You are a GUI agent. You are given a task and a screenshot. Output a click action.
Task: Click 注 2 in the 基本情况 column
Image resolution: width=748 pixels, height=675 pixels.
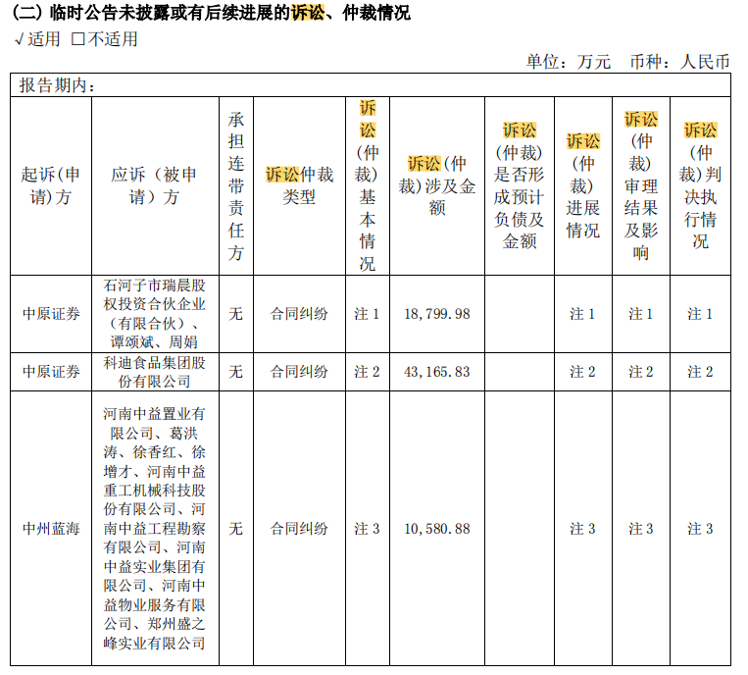tap(367, 372)
